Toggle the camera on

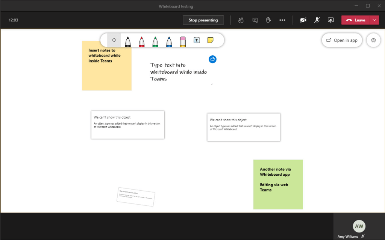pyautogui.click(x=303, y=20)
